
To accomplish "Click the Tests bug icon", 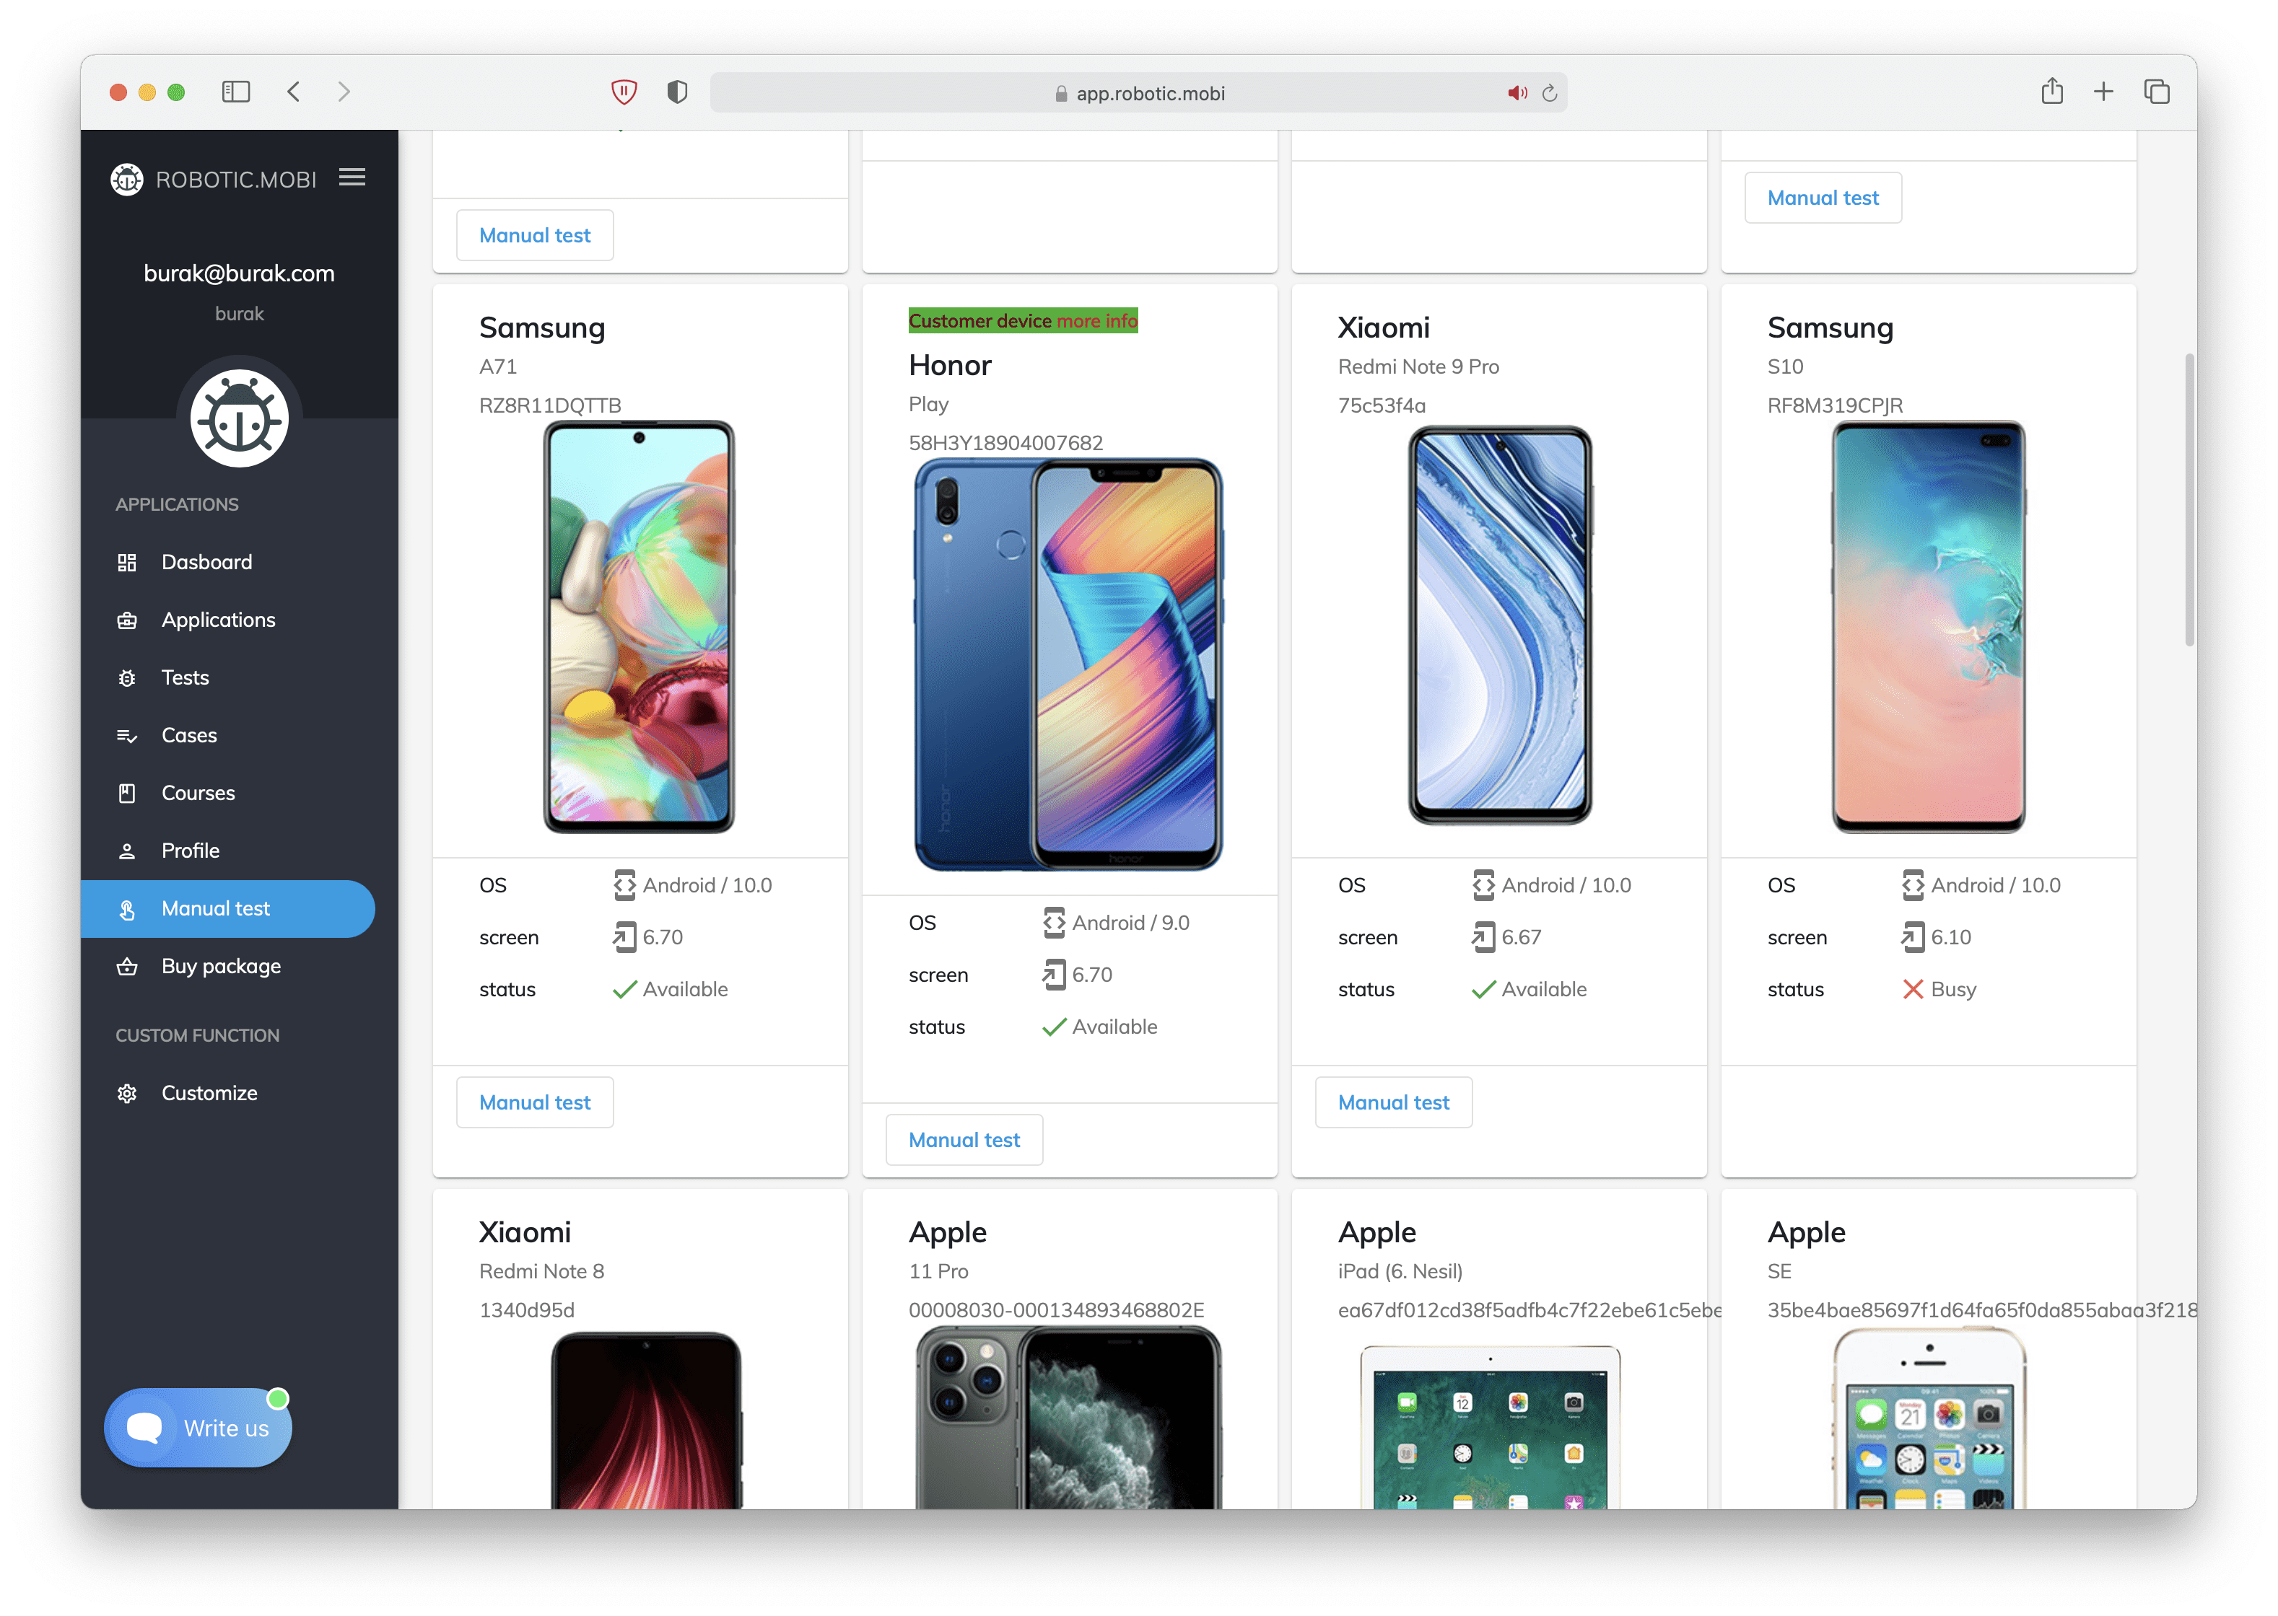I will tap(126, 677).
